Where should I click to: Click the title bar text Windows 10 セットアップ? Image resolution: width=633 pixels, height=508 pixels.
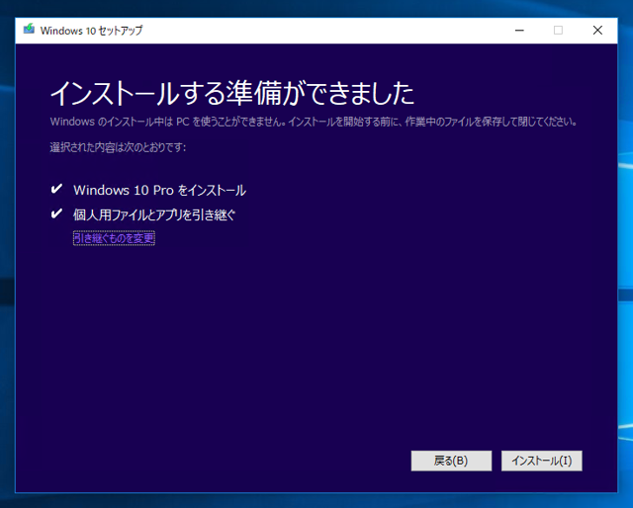[x=91, y=31]
